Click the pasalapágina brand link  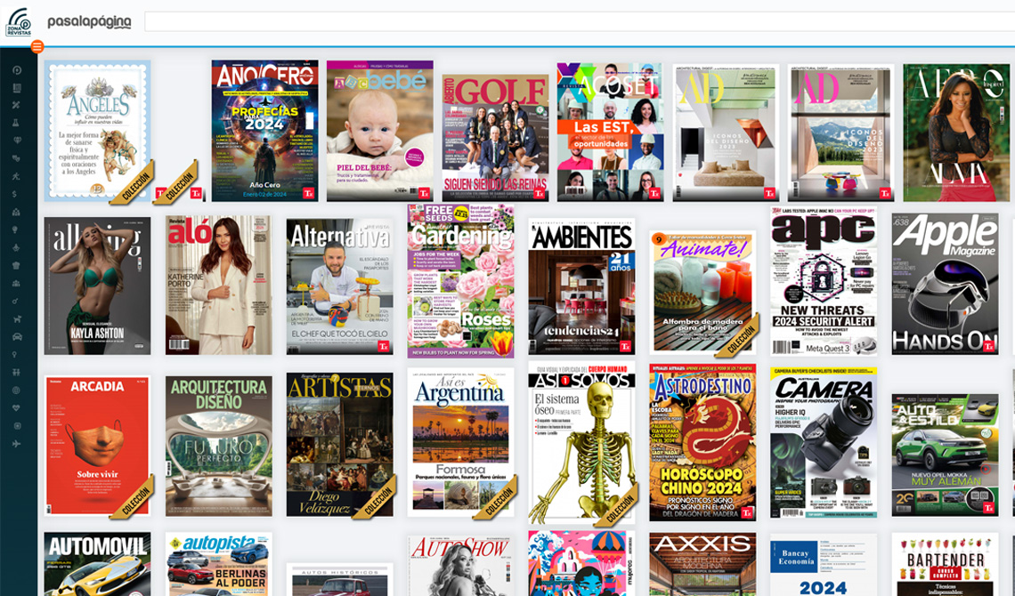coord(89,22)
